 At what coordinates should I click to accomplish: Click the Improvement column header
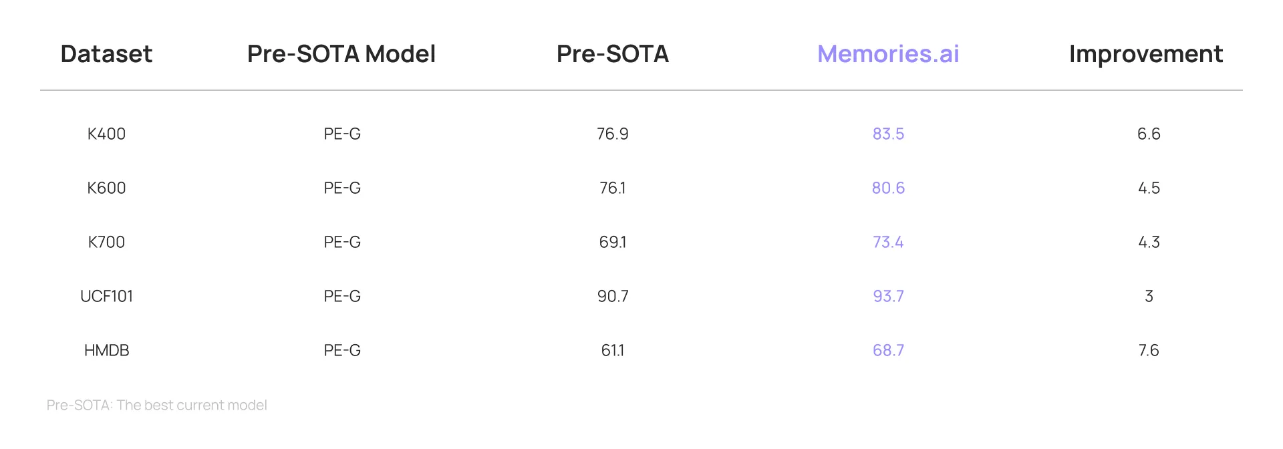click(1145, 54)
